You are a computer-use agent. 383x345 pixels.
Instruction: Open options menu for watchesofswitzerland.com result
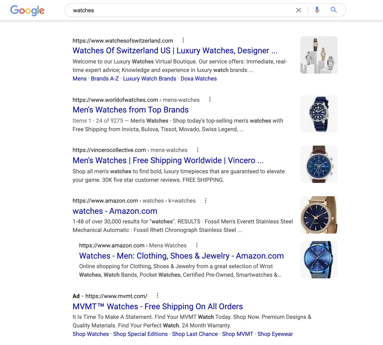183,40
